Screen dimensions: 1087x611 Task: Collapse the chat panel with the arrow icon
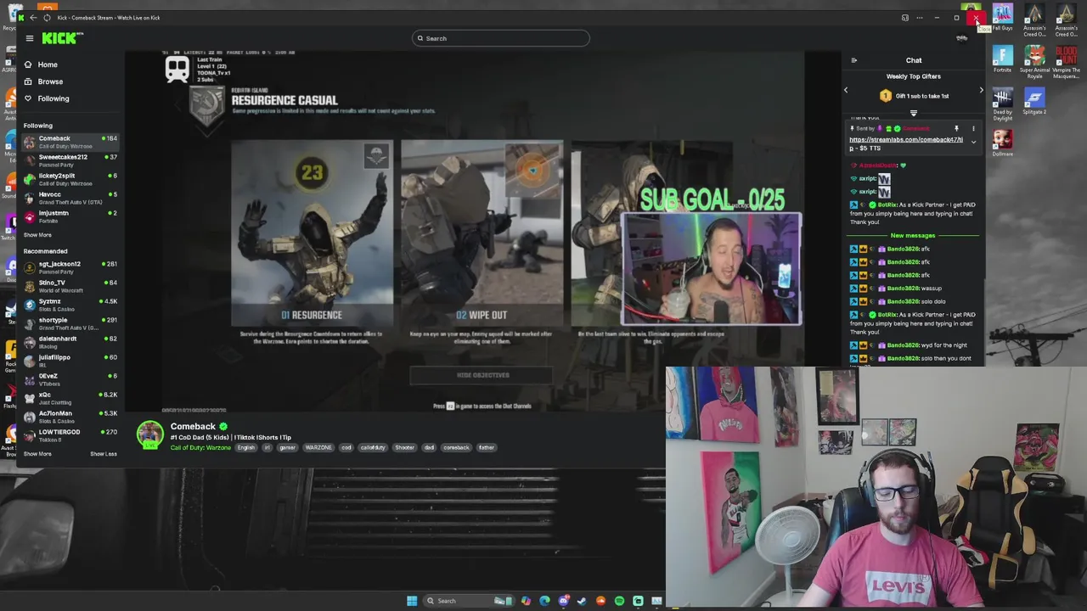pyautogui.click(x=854, y=60)
